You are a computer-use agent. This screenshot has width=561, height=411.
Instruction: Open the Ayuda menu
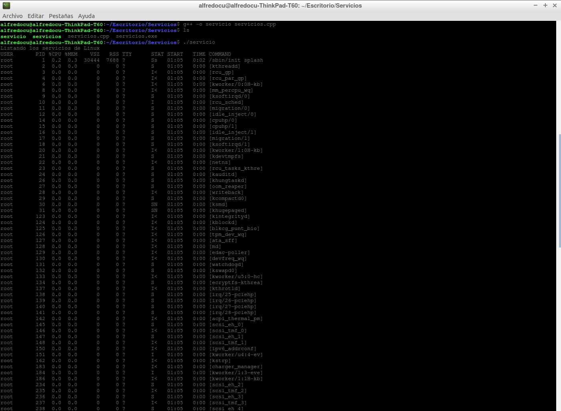coord(87,16)
